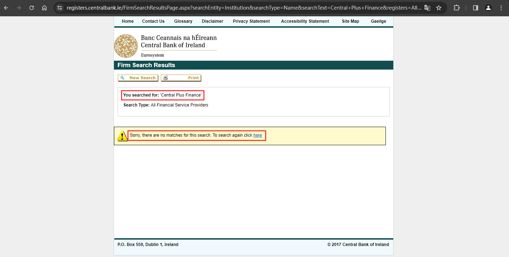Click 'P.O. Box 559, Dublin 1, Ireland' text
The width and height of the screenshot is (509, 257).
pos(148,245)
